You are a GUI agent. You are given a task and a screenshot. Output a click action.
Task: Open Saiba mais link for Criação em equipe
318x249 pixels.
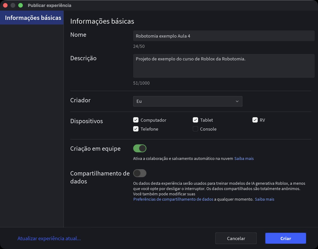click(244, 158)
